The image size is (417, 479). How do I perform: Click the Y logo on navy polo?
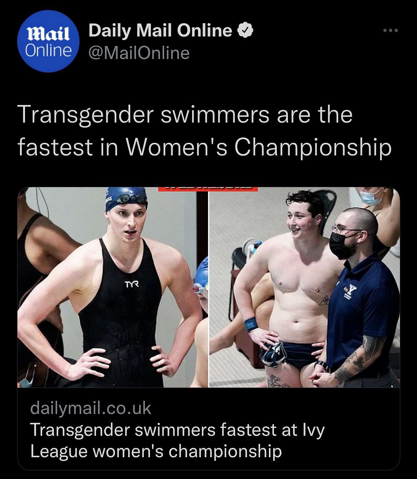click(x=352, y=289)
